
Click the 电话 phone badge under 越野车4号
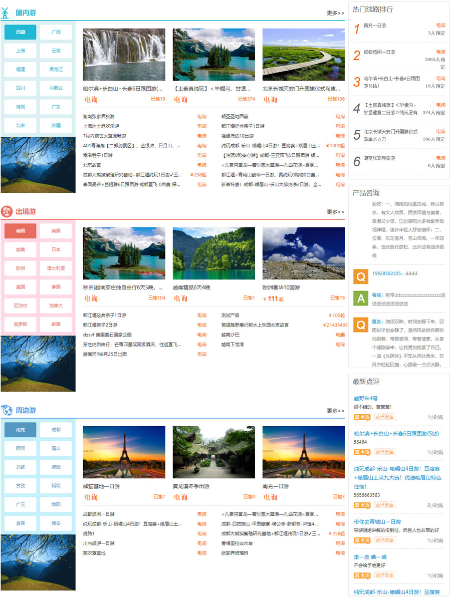click(362, 417)
